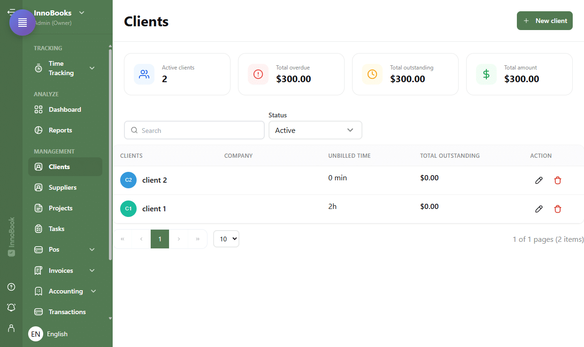The height and width of the screenshot is (347, 584).
Task: Delete client 1 with trash icon
Action: pos(558,209)
